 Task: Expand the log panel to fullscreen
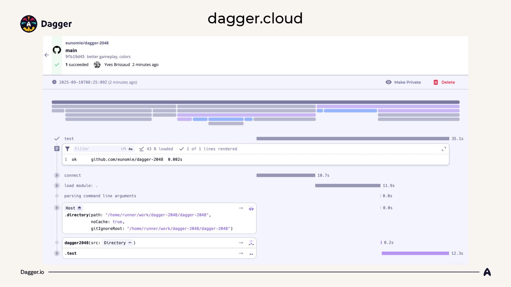pos(444,149)
